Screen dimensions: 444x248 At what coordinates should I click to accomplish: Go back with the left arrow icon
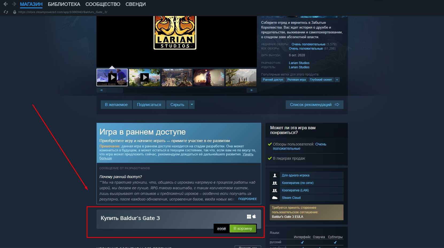tap(6, 4)
